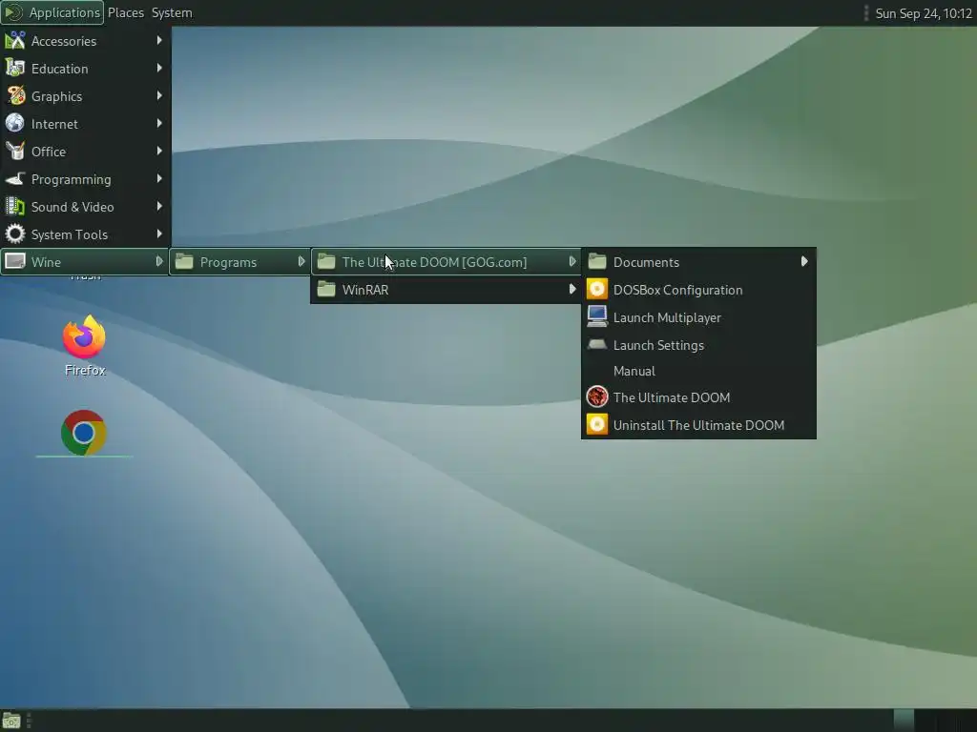Click the workspace switcher in bottom panel
This screenshot has height=732, width=977.
(x=933, y=721)
